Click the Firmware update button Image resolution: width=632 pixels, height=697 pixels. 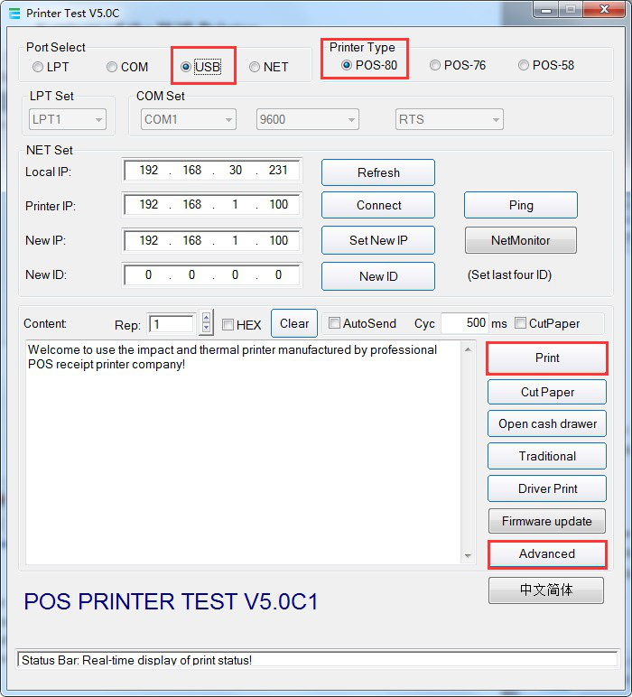(x=547, y=521)
